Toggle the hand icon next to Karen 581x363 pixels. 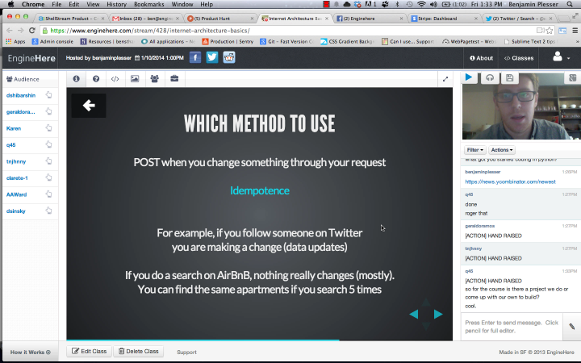point(49,128)
